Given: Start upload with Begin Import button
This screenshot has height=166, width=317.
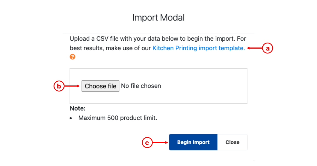Looking at the screenshot, I should tap(193, 142).
